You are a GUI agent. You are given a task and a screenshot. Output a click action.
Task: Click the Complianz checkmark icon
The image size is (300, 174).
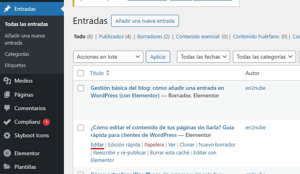[x=7, y=122]
